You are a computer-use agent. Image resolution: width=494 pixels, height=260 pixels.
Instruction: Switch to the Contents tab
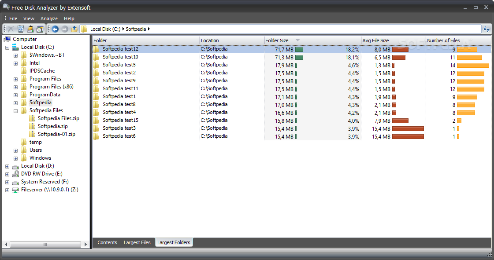point(107,242)
